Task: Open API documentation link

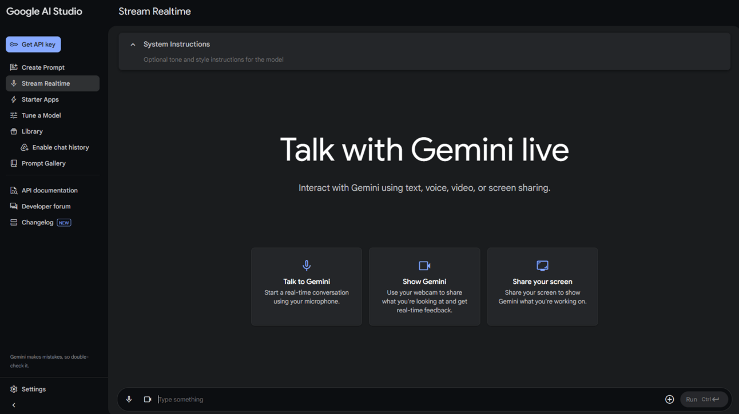Action: click(50, 191)
